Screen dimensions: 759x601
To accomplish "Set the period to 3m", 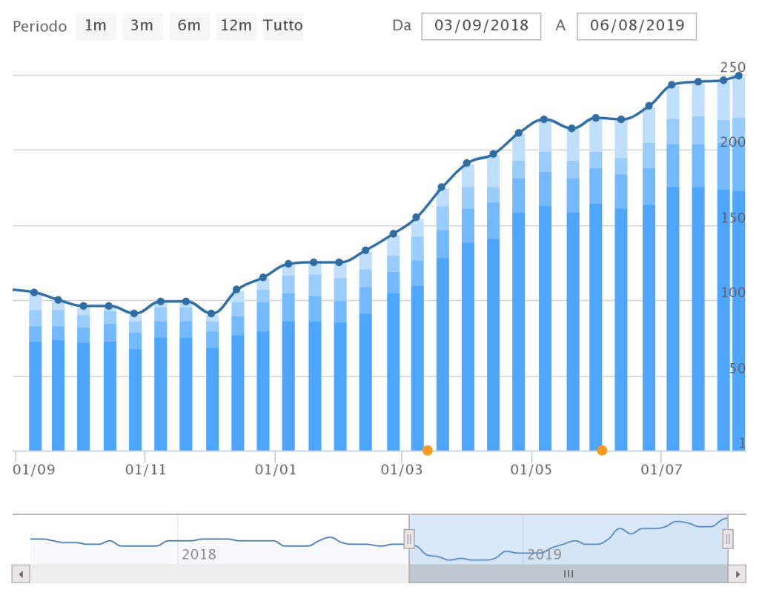I will point(142,26).
